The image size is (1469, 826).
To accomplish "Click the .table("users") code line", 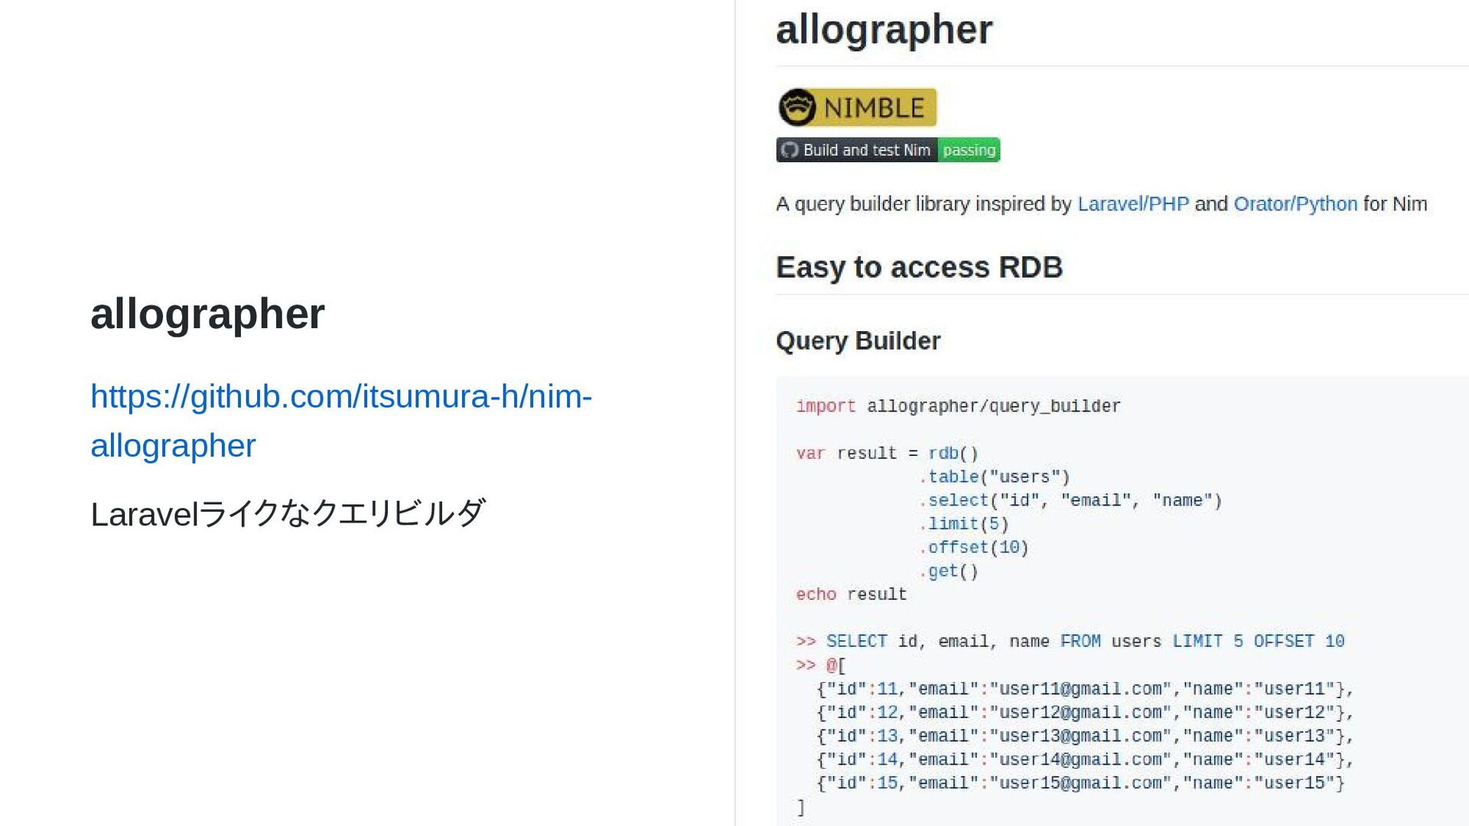I will coord(995,477).
